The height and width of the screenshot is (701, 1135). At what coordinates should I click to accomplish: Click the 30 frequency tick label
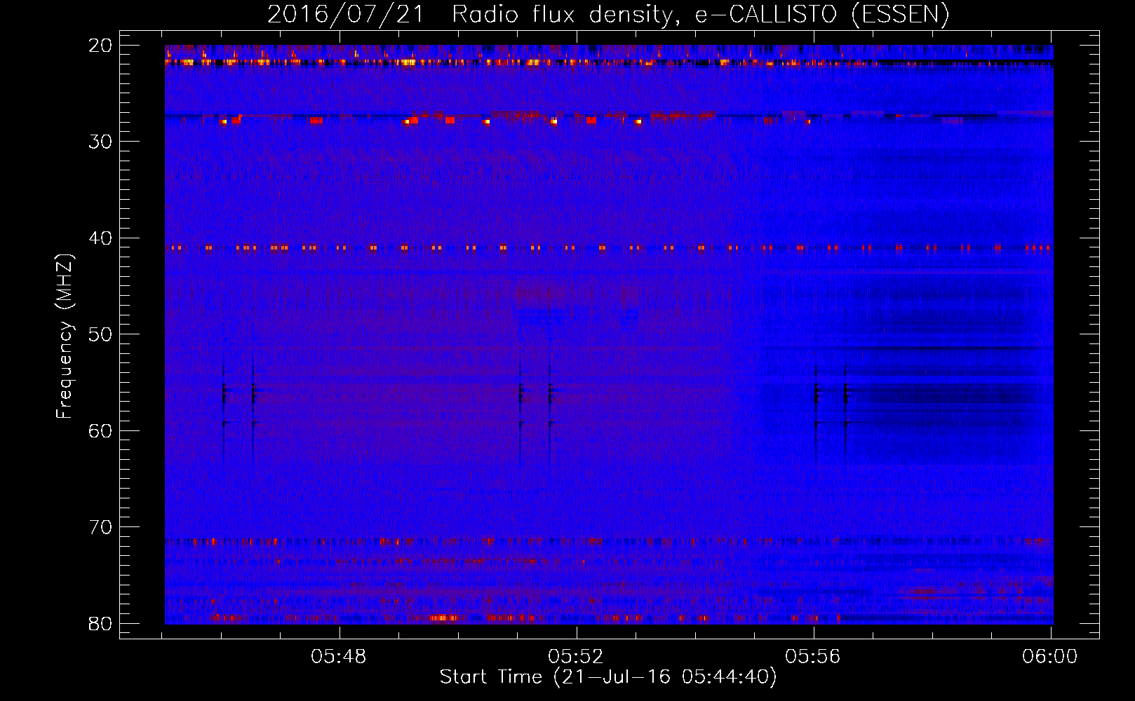pyautogui.click(x=100, y=142)
